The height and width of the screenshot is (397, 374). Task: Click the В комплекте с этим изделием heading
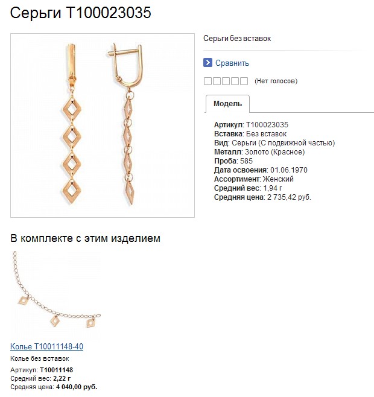[x=85, y=238]
